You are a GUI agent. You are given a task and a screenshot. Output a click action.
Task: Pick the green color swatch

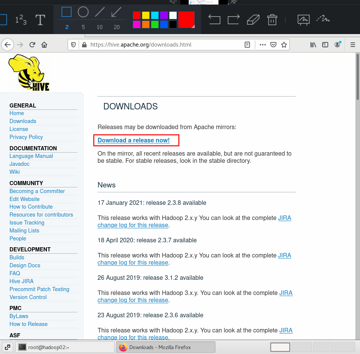[x=155, y=24]
